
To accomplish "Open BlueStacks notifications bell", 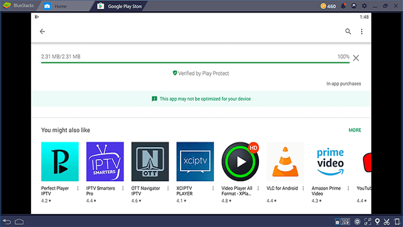I will click(x=343, y=6).
